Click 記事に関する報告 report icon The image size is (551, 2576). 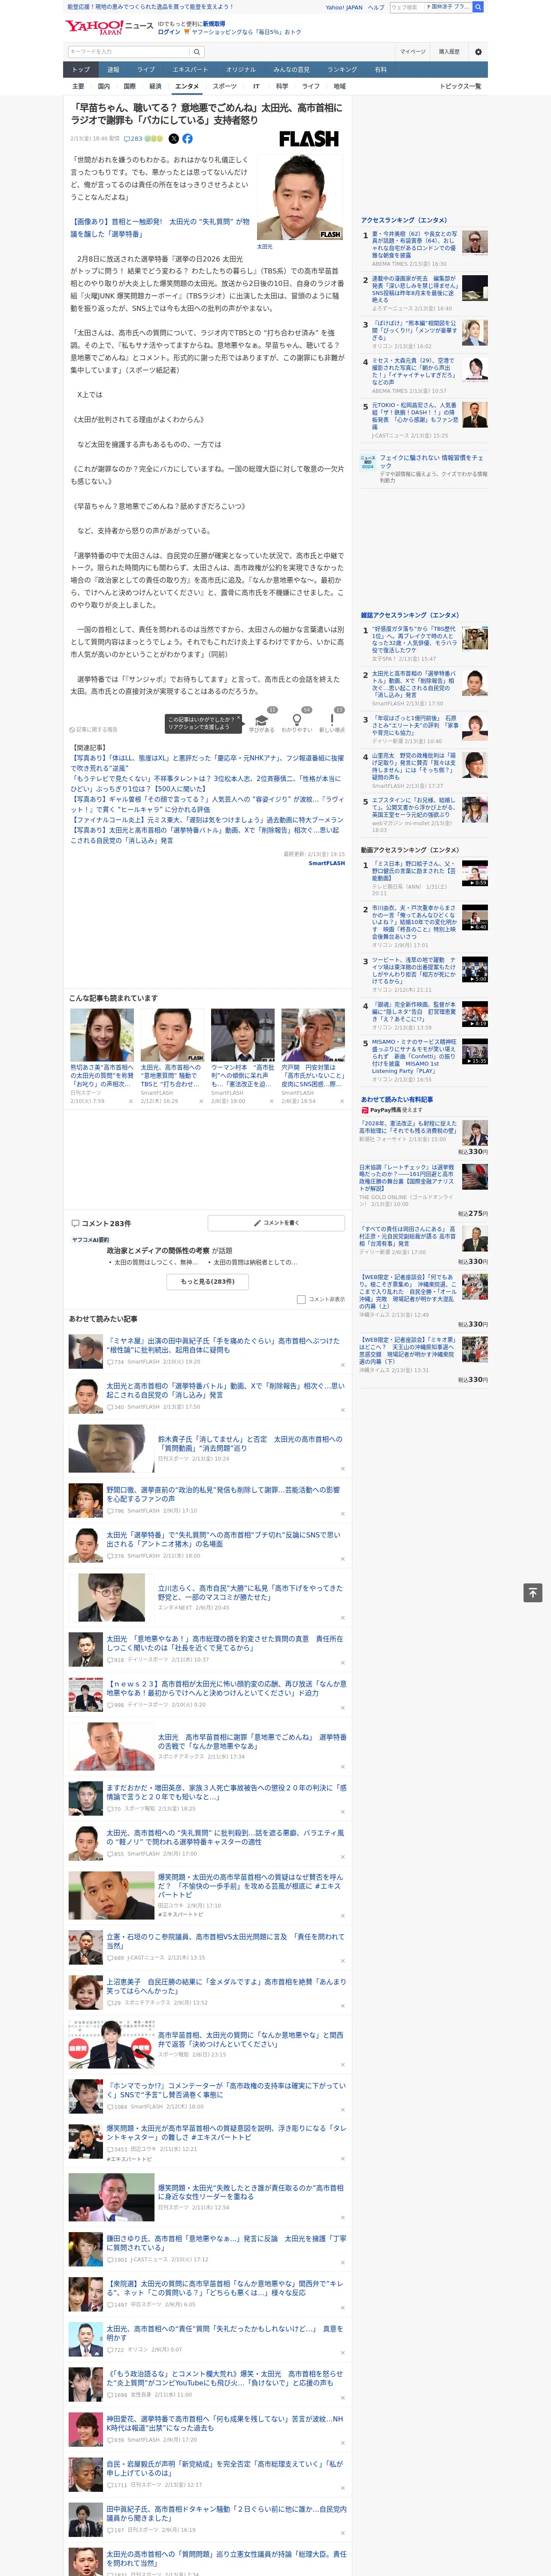[x=93, y=729]
